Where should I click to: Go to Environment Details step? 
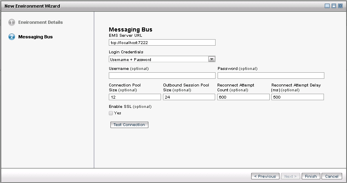(40, 22)
